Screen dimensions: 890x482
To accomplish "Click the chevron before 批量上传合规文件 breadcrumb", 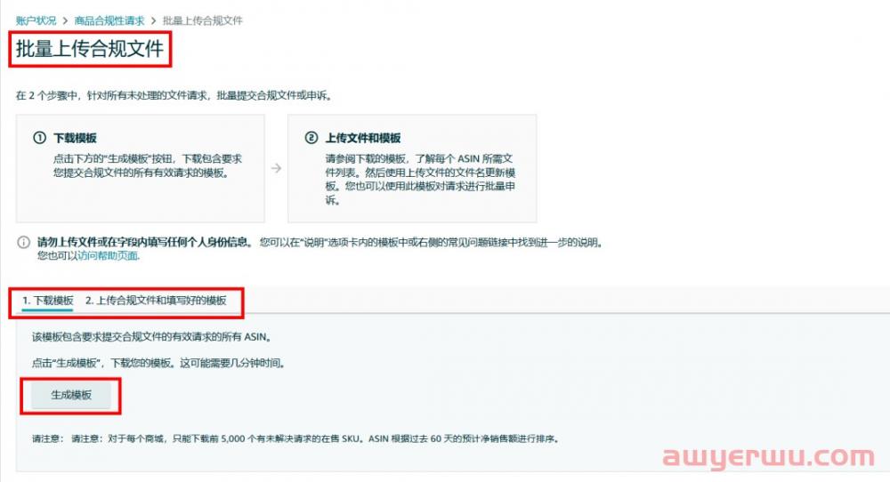I will [153, 21].
